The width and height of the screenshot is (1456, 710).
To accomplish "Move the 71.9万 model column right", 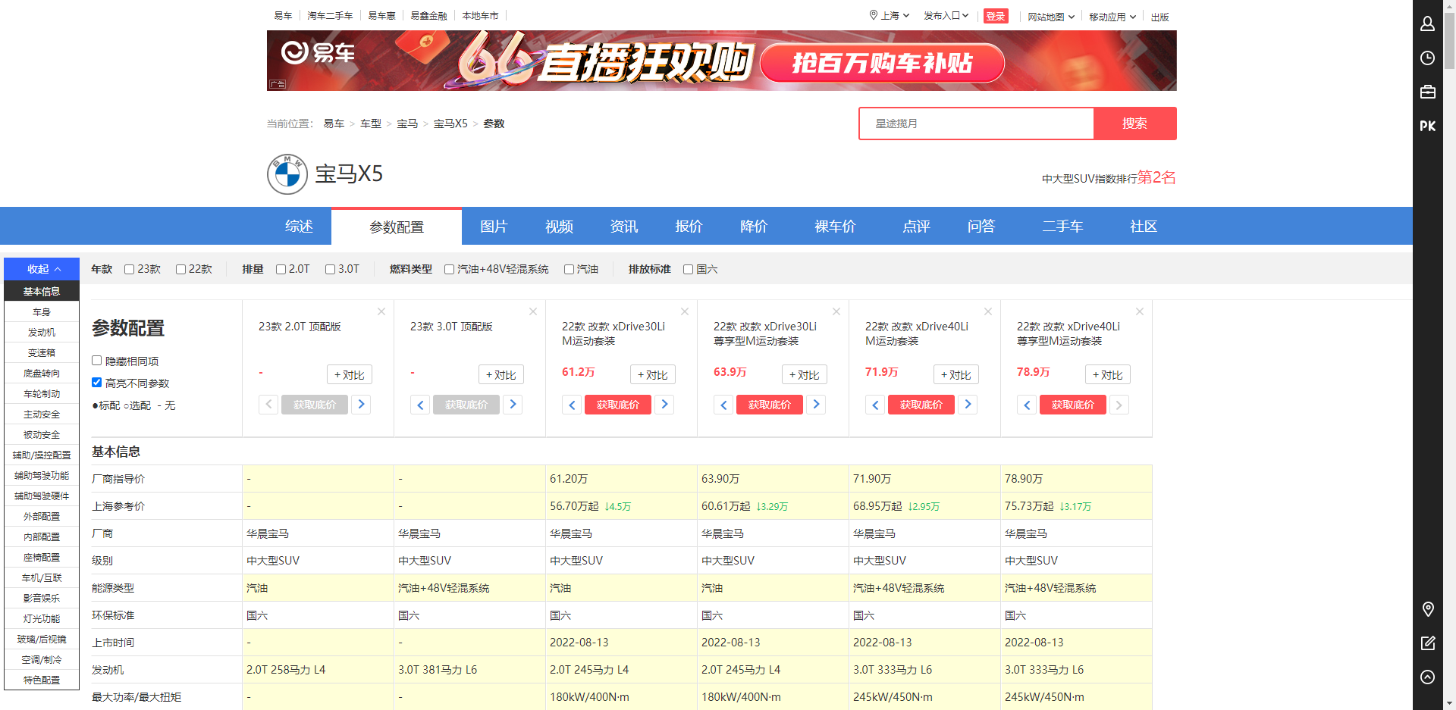I will point(968,405).
